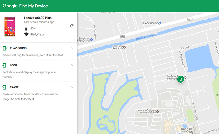Click the Lock device icon
Screen dimensions: 219x134
tap(4, 65)
